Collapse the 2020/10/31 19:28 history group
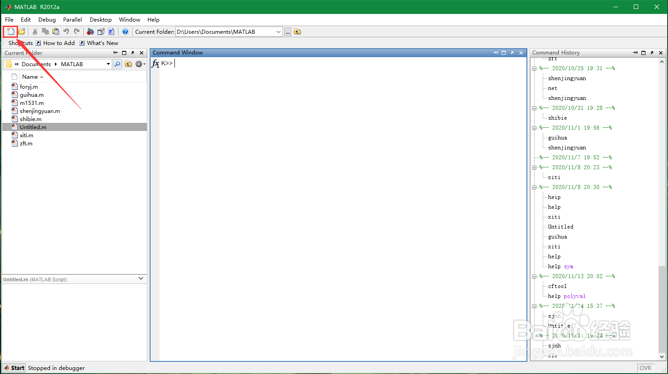The image size is (668, 374). pos(535,108)
